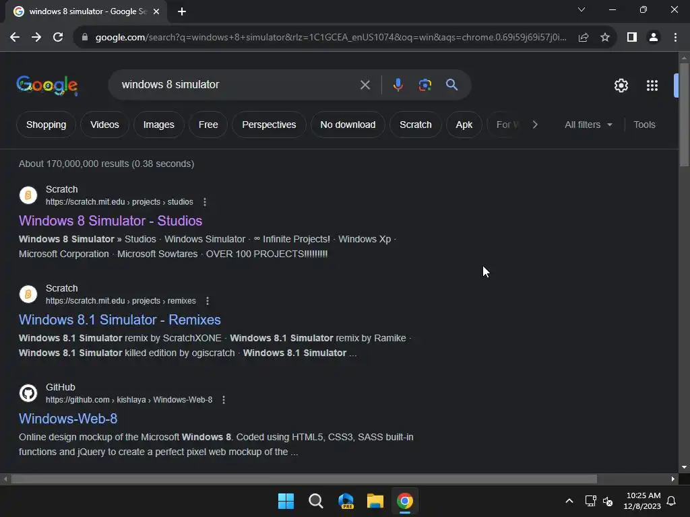This screenshot has width=690, height=517.
Task: Search by voice microphone icon
Action: pyautogui.click(x=398, y=85)
